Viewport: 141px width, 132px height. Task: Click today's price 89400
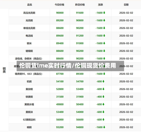(60, 43)
